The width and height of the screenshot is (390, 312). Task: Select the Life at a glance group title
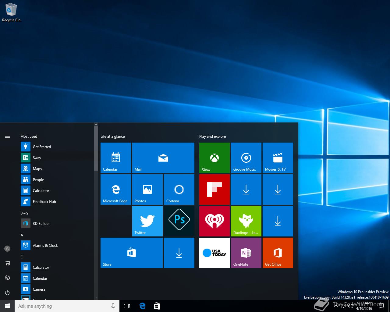113,136
